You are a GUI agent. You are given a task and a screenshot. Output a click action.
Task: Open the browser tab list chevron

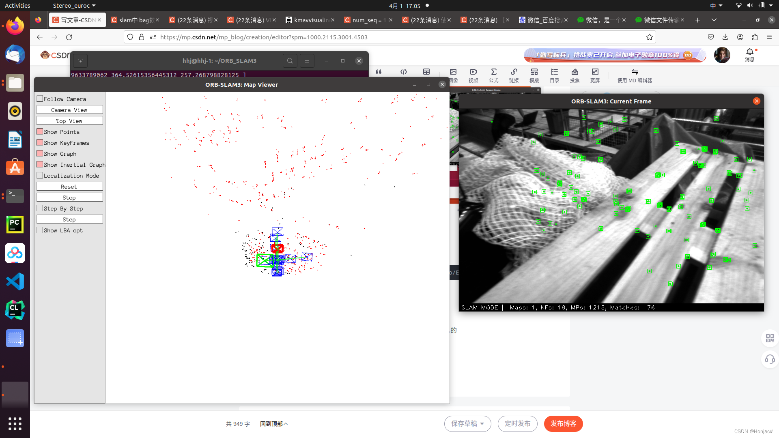tap(714, 19)
